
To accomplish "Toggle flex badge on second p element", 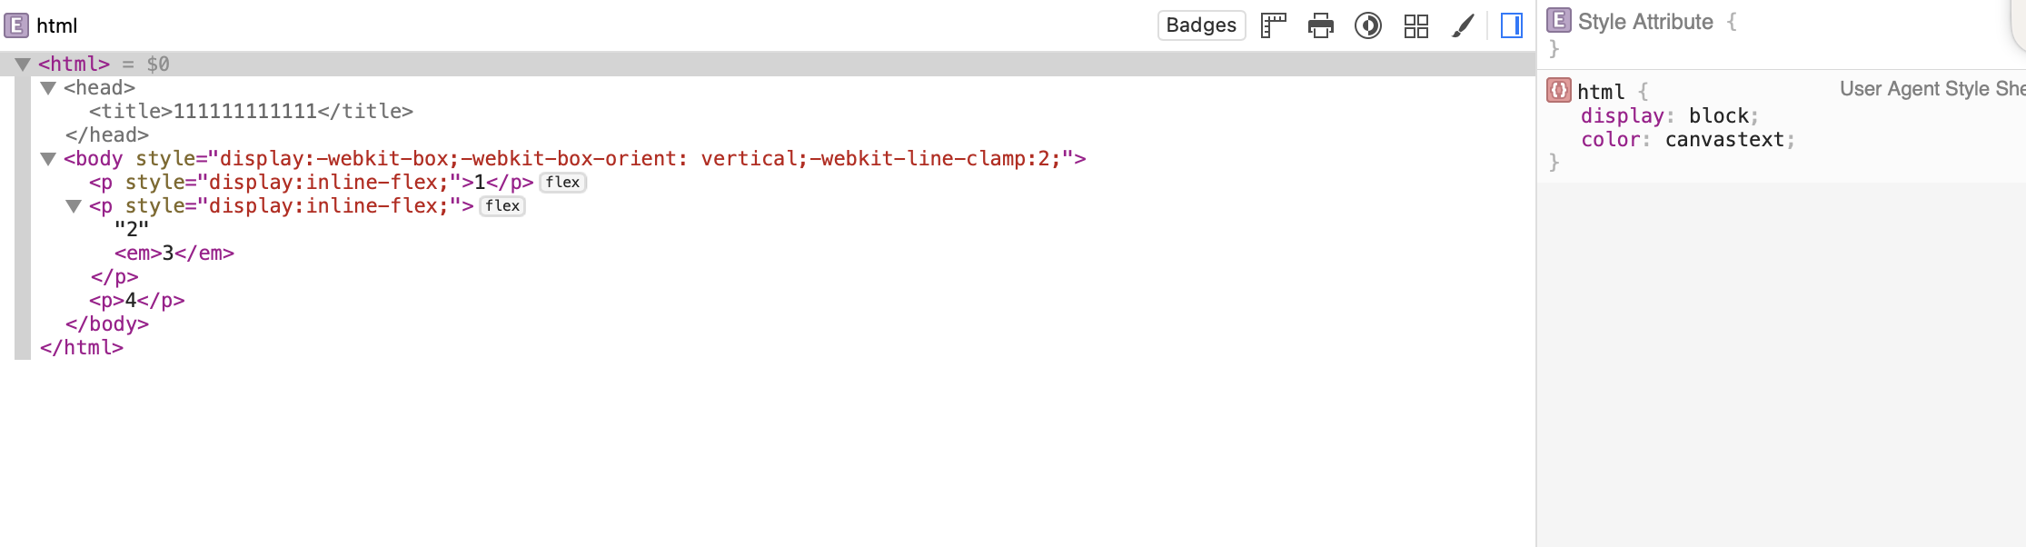I will point(502,206).
